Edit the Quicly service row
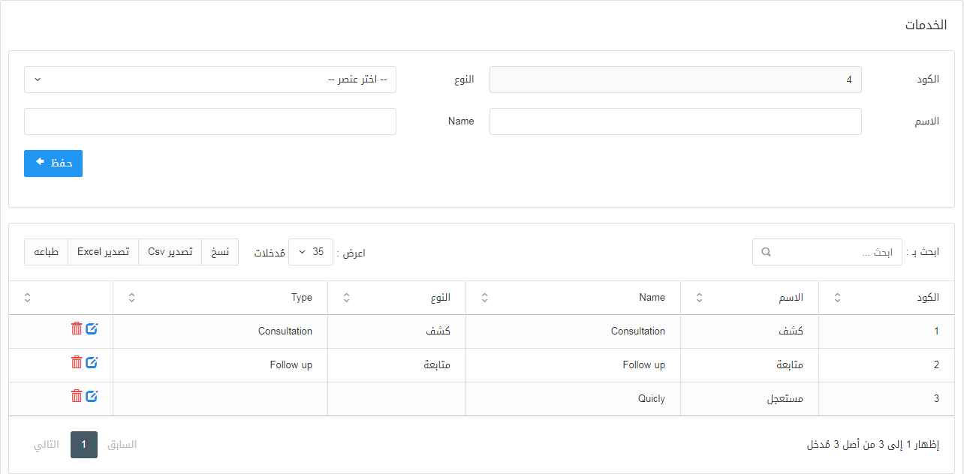This screenshot has height=474, width=964. click(92, 396)
